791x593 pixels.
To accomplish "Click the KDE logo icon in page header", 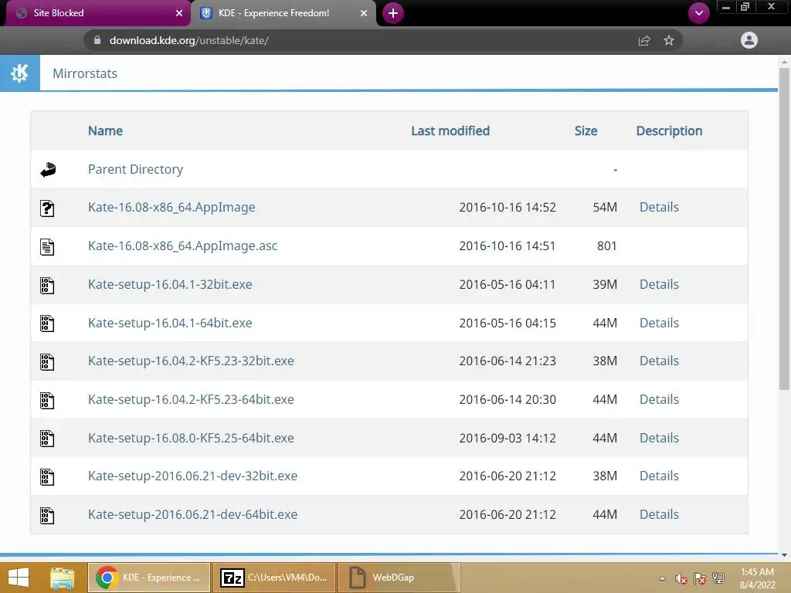I will click(x=19, y=73).
